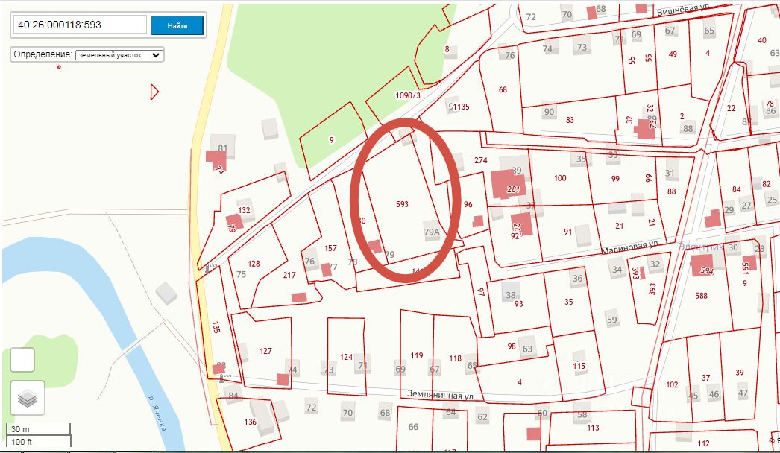Click the 100 ft scale bar label
Viewport: 780px width, 453px height.
coord(22,442)
